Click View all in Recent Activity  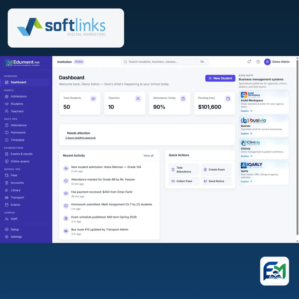148,156
